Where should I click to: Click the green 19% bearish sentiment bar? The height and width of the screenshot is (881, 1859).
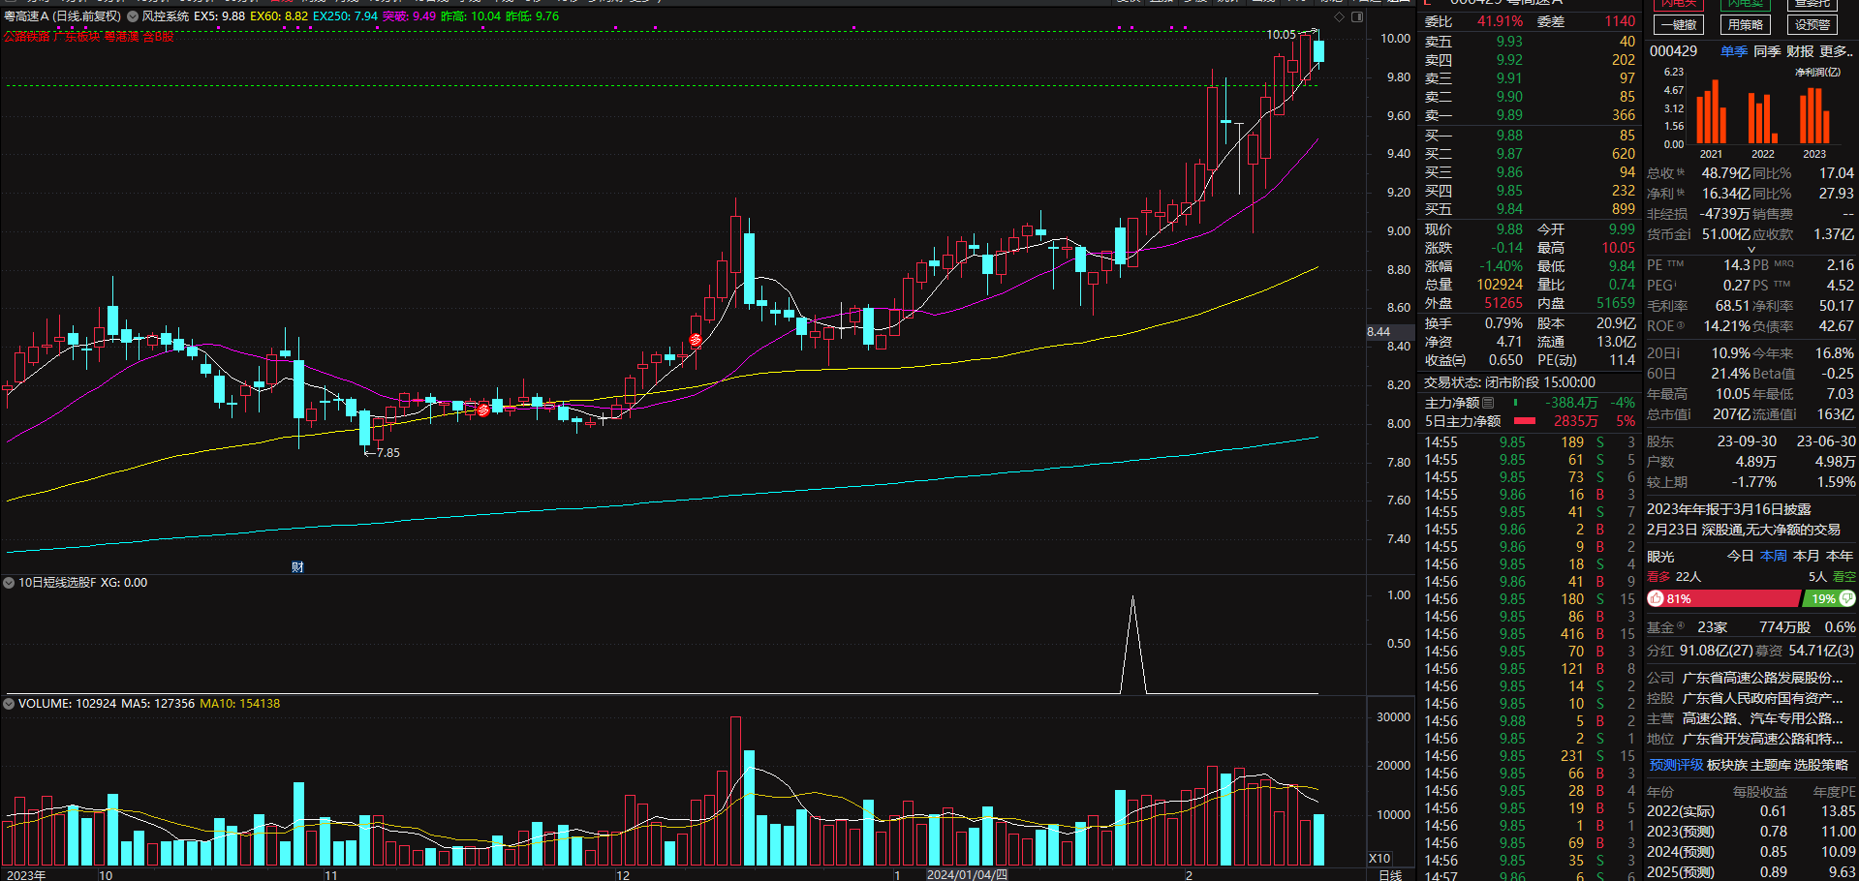point(1830,599)
